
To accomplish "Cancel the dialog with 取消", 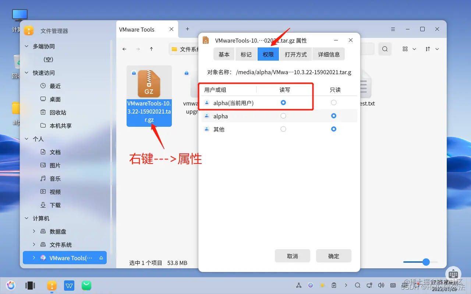I will 293,256.
